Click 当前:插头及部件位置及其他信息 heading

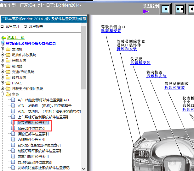(31, 44)
